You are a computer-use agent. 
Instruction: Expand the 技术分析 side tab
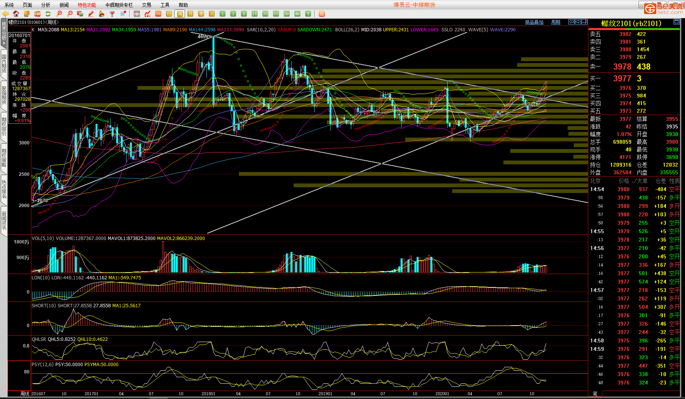coord(4,34)
